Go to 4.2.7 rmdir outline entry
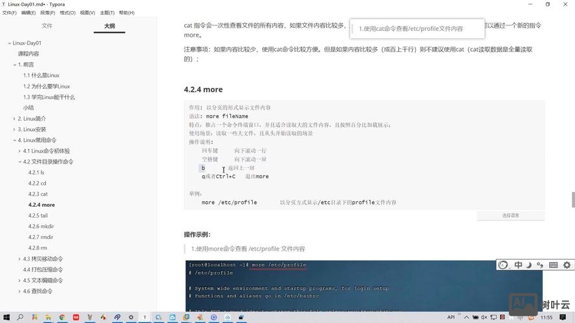This screenshot has width=575, height=323. (x=41, y=237)
